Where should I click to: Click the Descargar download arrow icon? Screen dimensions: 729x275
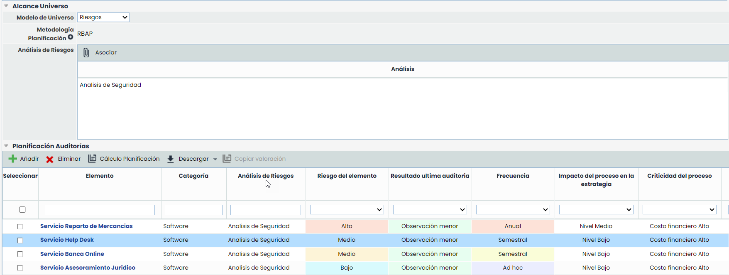coord(170,159)
